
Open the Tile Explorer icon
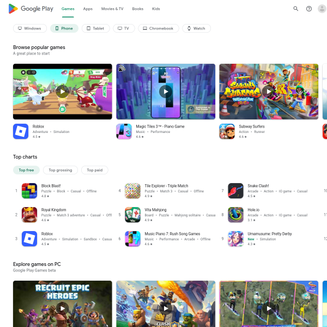point(132,191)
